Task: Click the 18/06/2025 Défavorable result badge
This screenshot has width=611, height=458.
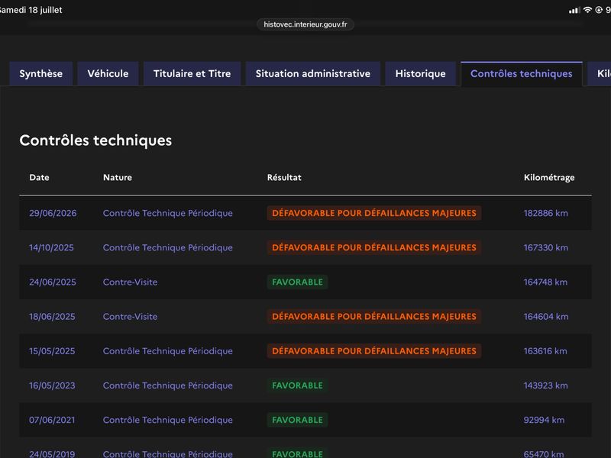Action: (374, 317)
